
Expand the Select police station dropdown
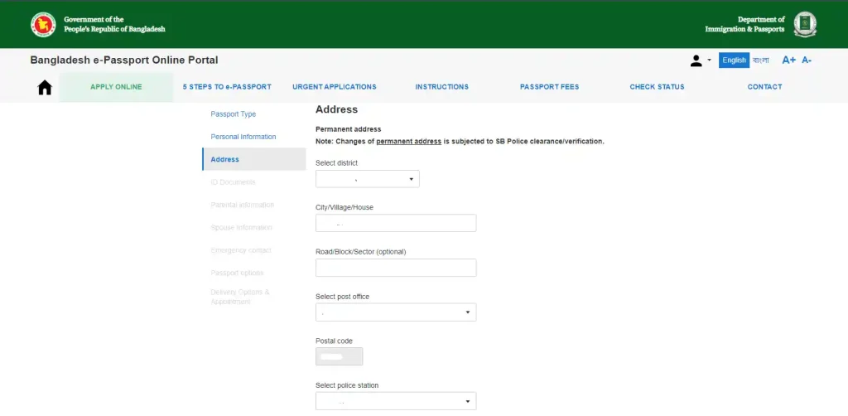(395, 401)
